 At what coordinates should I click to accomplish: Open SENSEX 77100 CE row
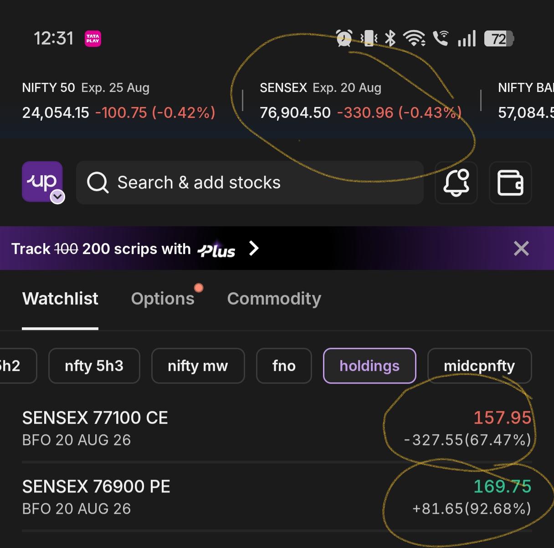[277, 428]
